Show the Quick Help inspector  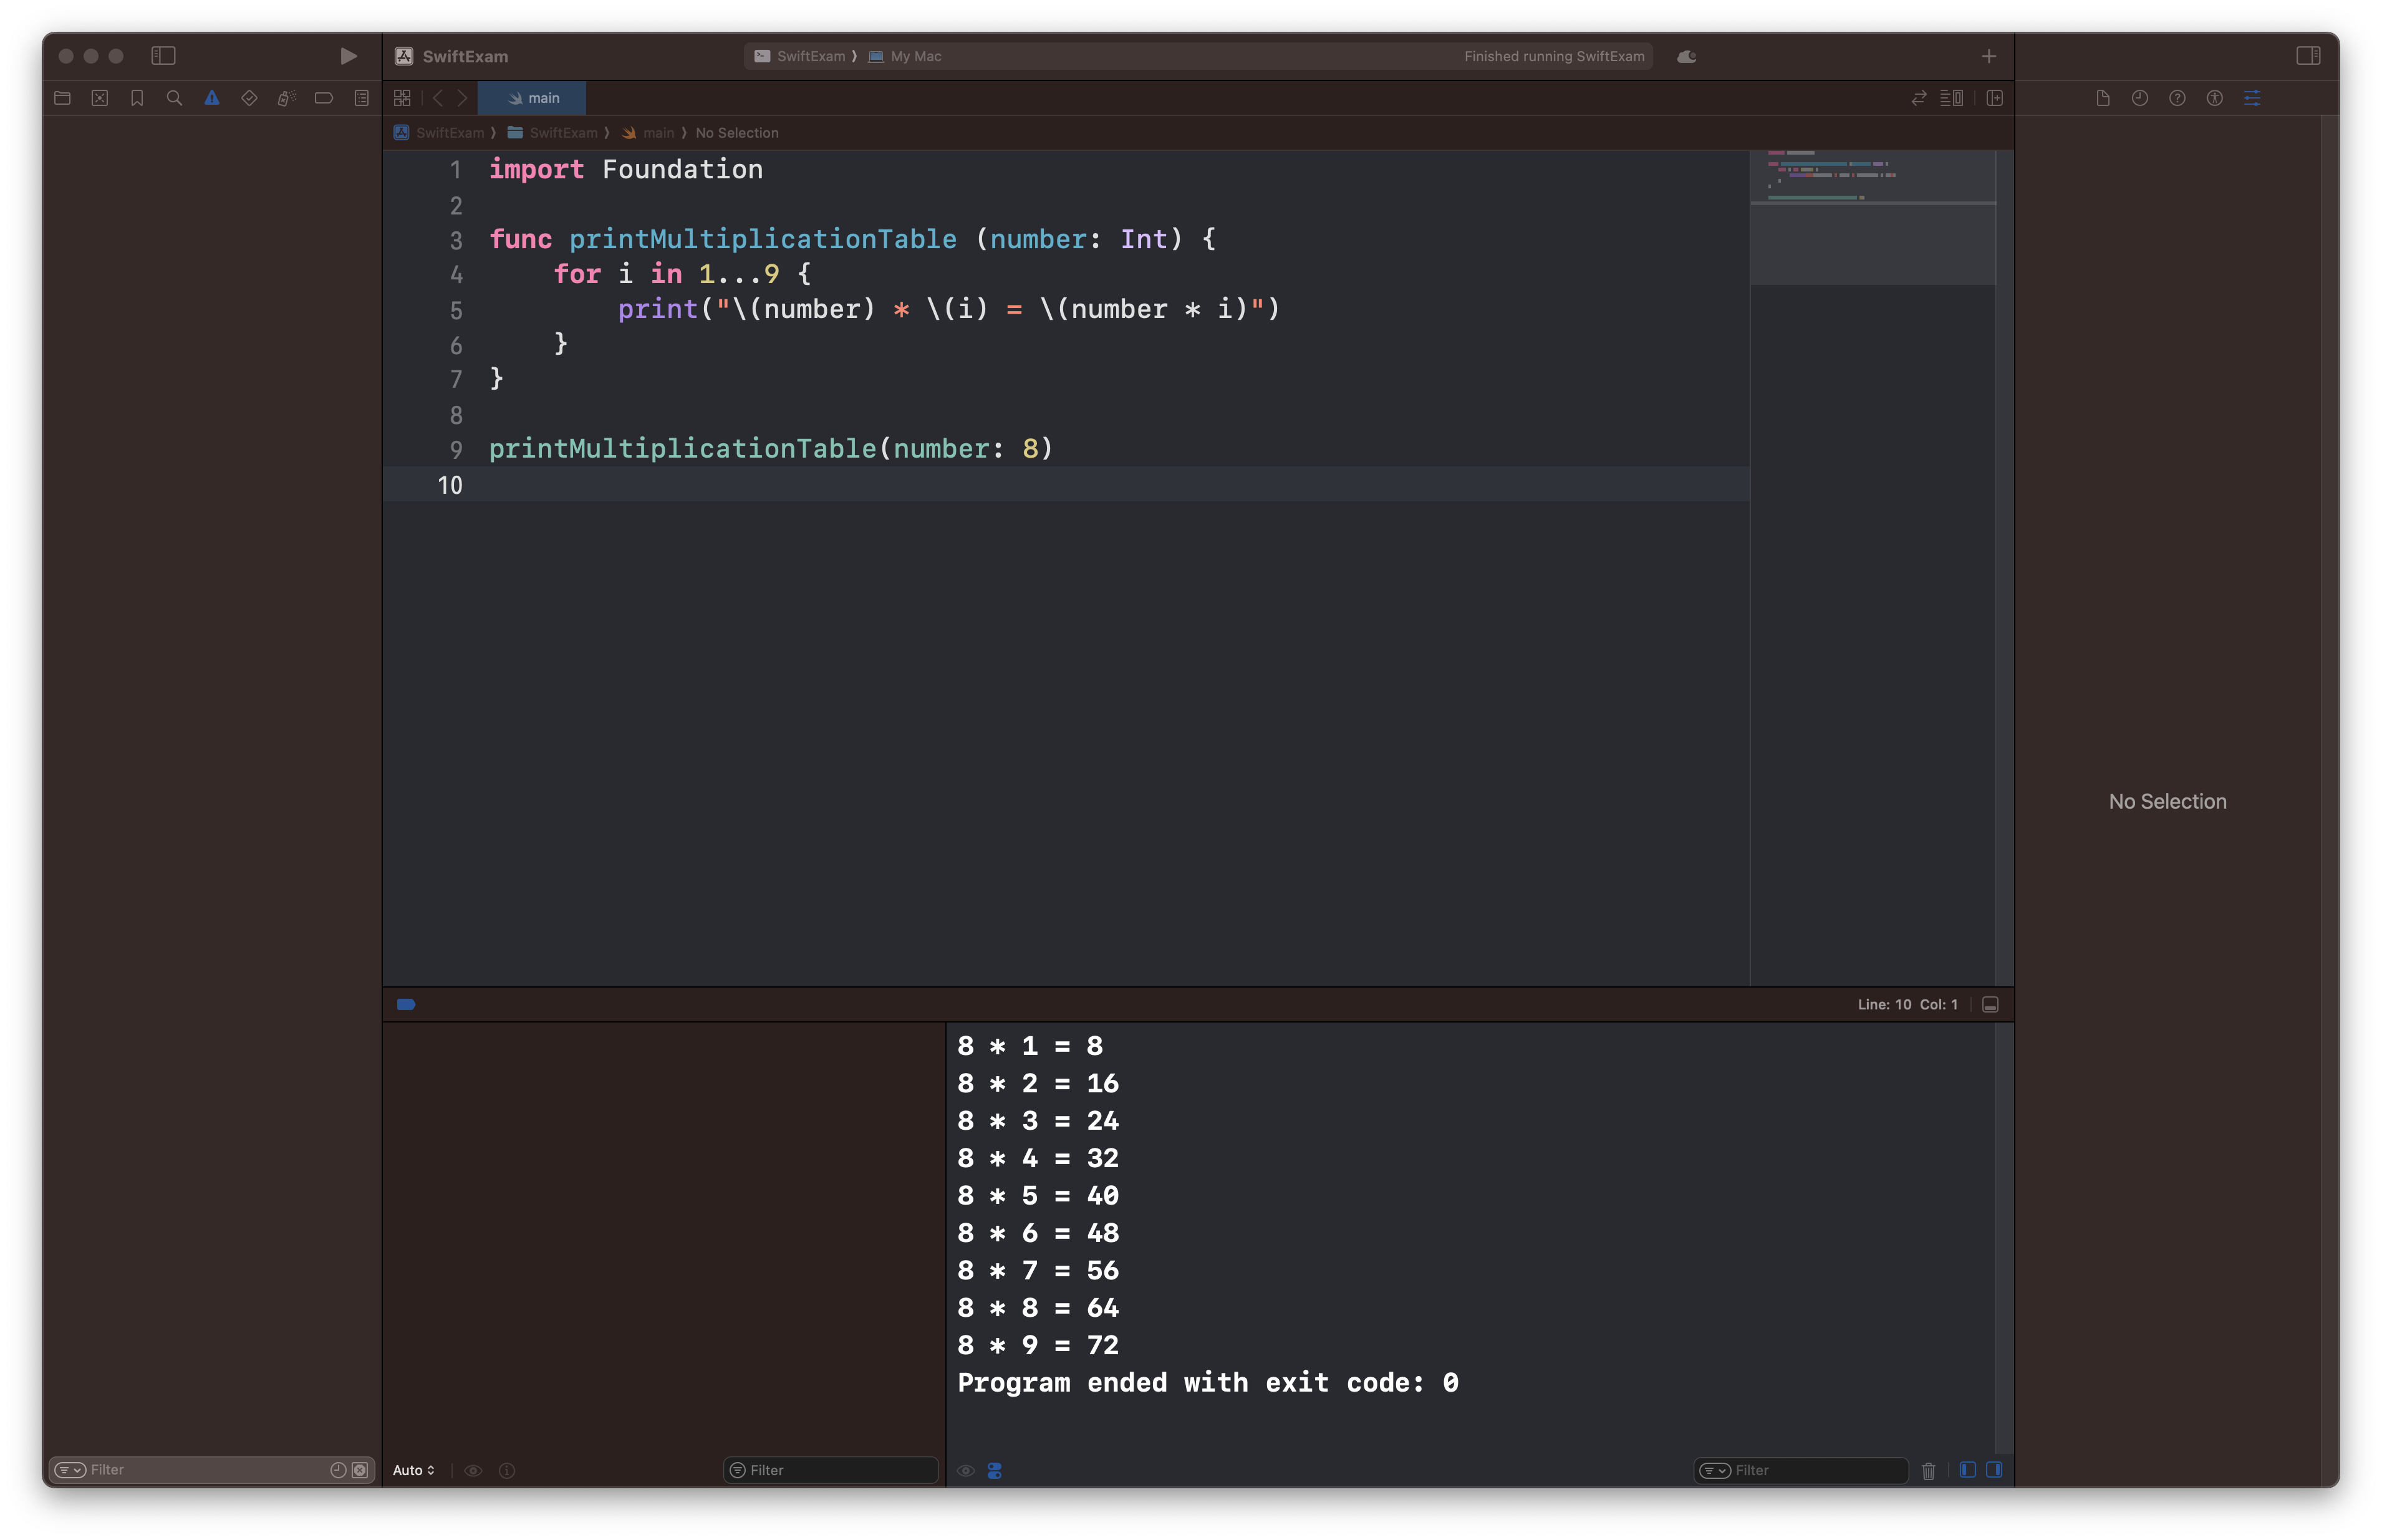(2177, 98)
